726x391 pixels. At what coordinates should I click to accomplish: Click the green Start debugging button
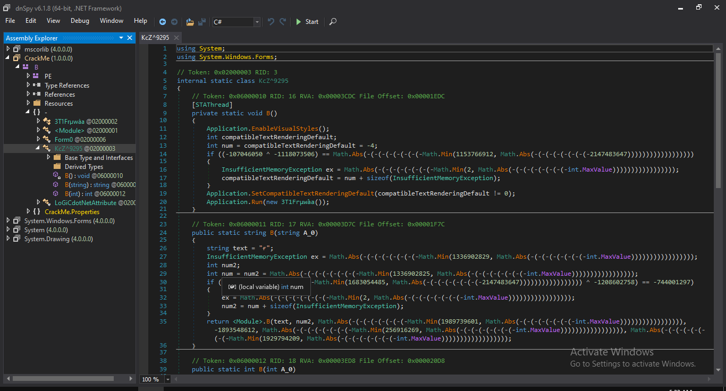pos(307,22)
